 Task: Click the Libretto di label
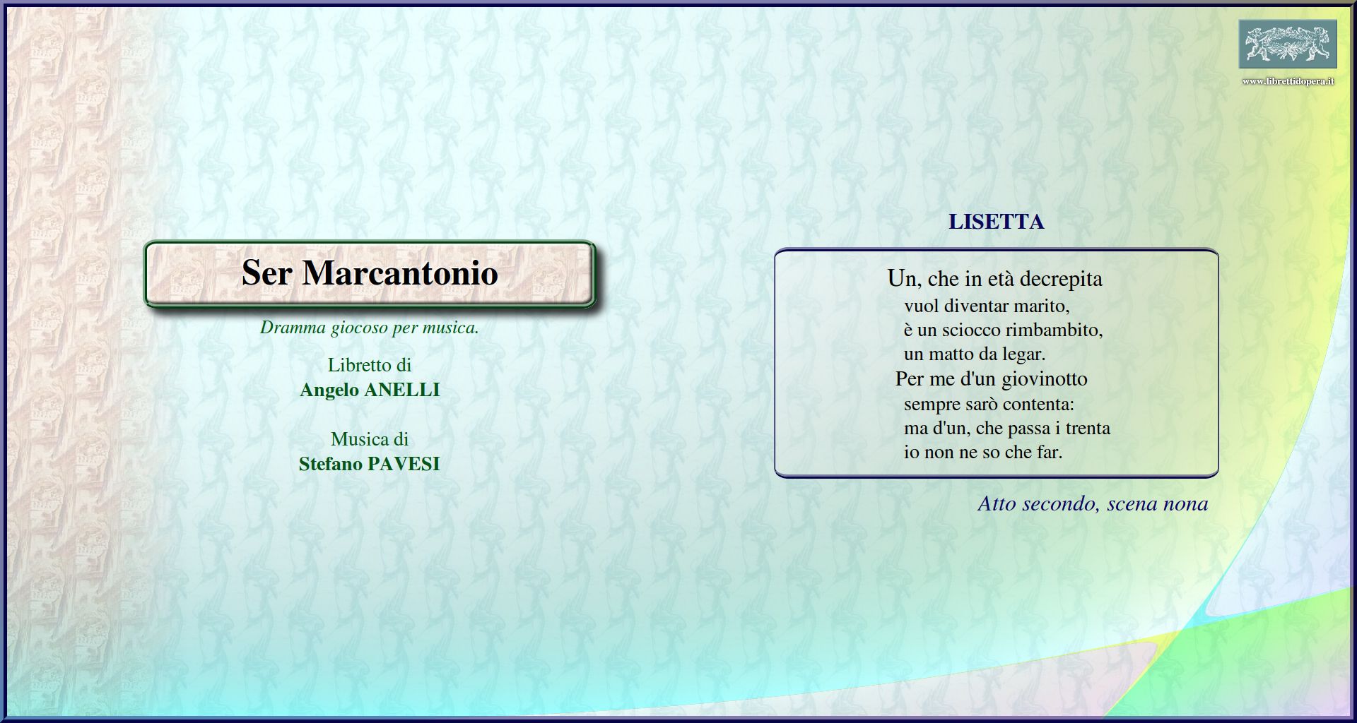pos(370,365)
